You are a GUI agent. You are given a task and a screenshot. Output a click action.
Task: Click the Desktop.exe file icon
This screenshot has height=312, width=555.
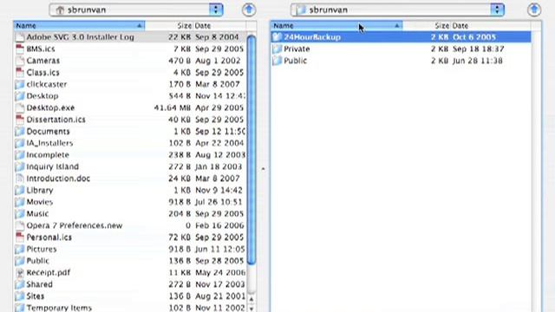pyautogui.click(x=20, y=107)
